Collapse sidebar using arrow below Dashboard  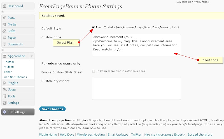[x=3, y=12]
